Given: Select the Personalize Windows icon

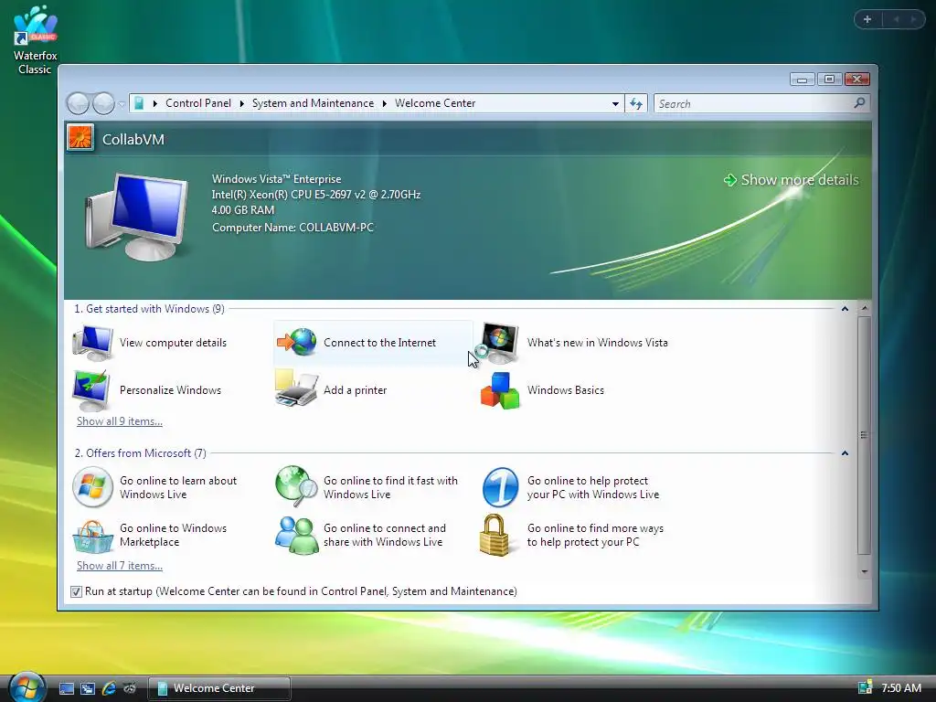Looking at the screenshot, I should (90, 390).
